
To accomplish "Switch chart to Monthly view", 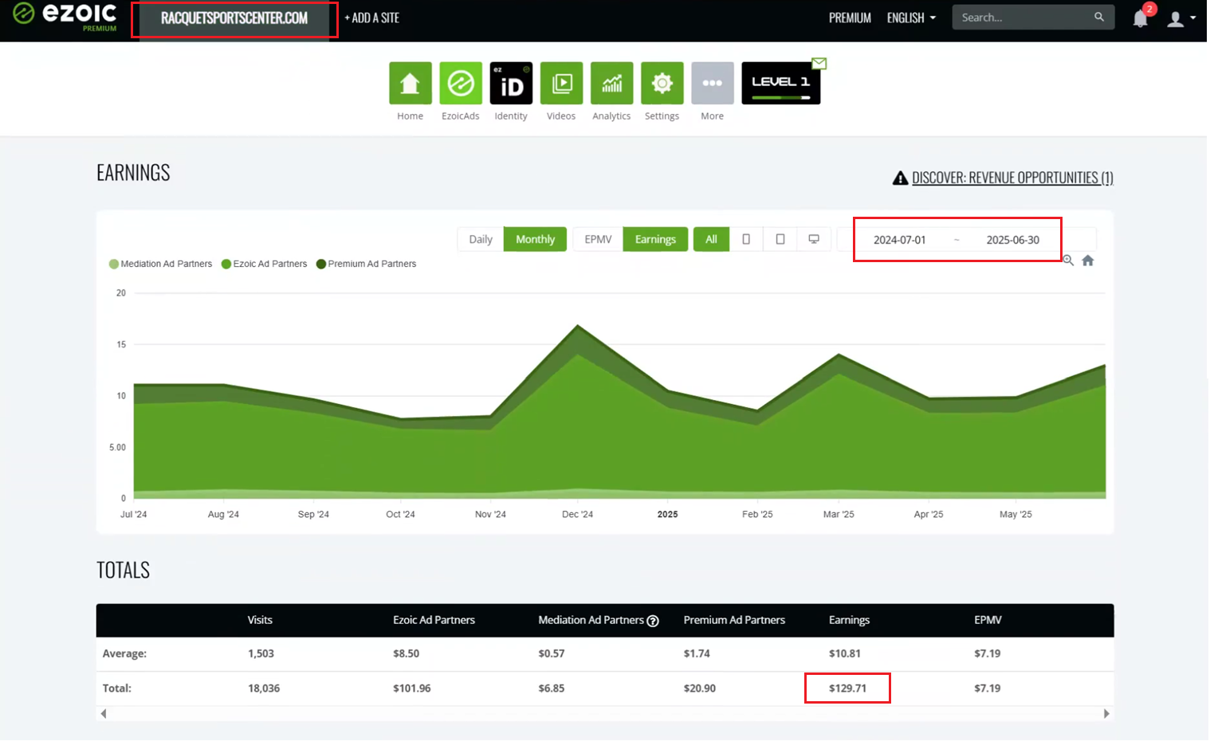I will point(535,239).
